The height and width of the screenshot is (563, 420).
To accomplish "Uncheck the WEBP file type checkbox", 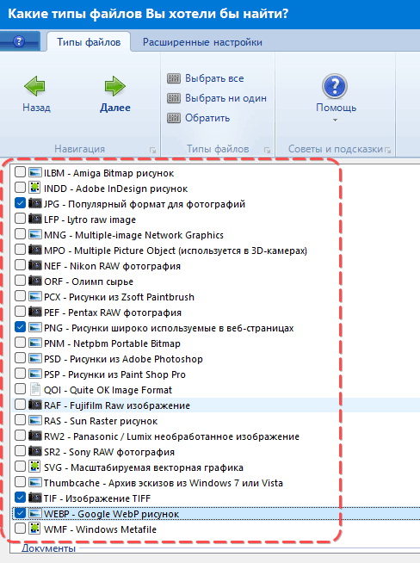I will tap(20, 513).
